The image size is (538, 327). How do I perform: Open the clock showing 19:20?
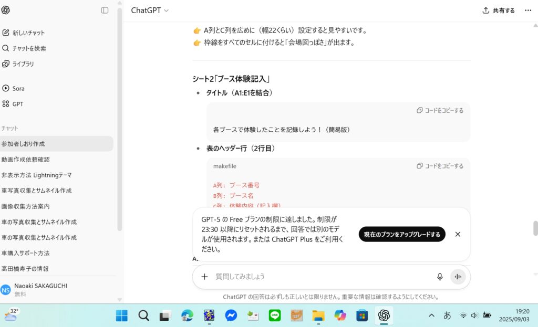pyautogui.click(x=514, y=315)
